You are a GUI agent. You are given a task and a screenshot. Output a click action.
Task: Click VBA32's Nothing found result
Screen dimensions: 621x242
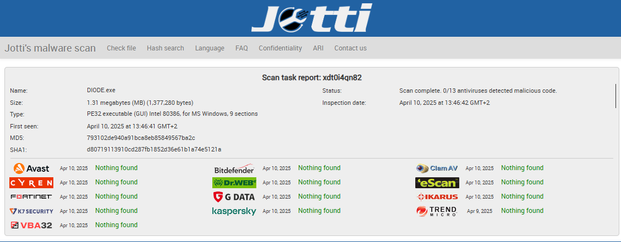[117, 224]
